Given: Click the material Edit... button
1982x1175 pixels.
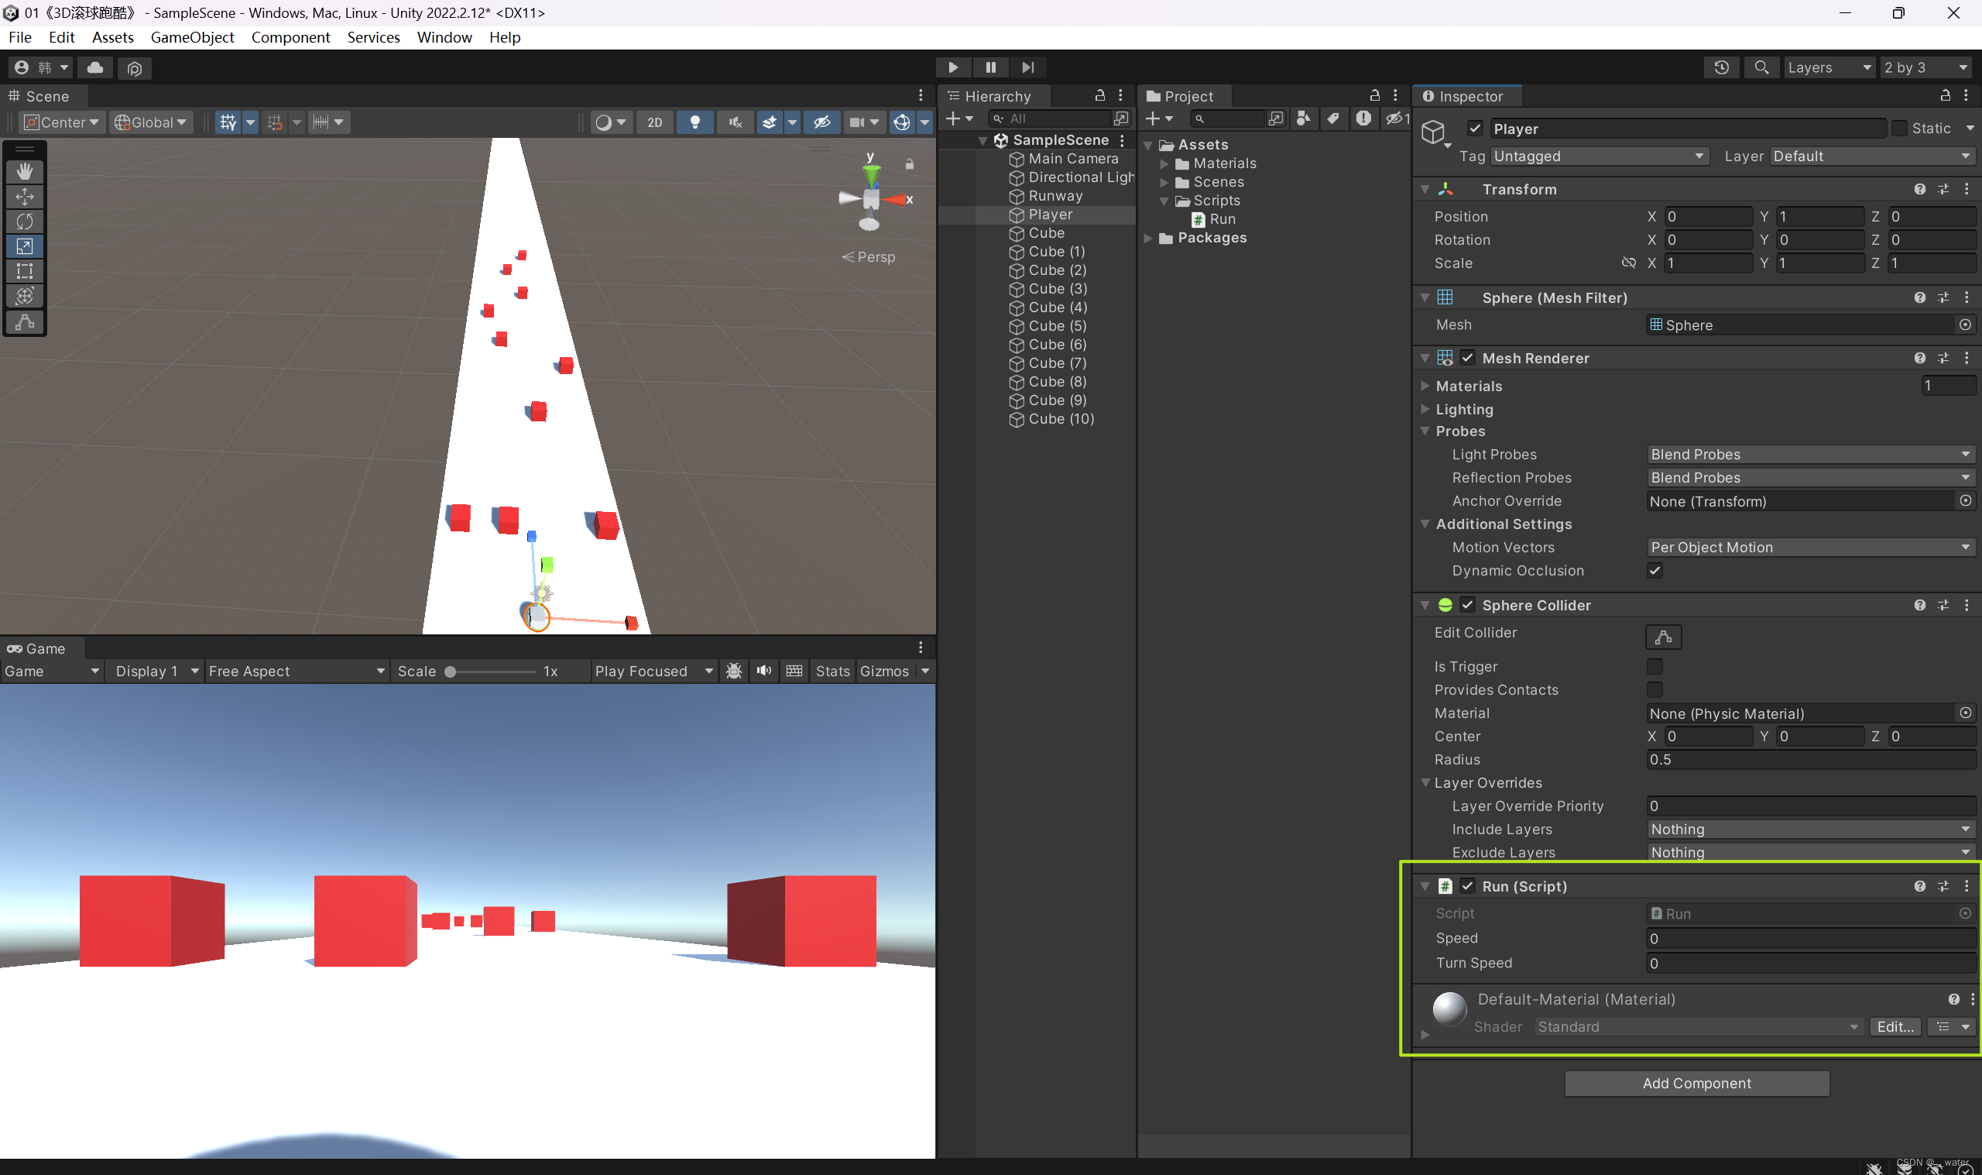Looking at the screenshot, I should pos(1895,1026).
